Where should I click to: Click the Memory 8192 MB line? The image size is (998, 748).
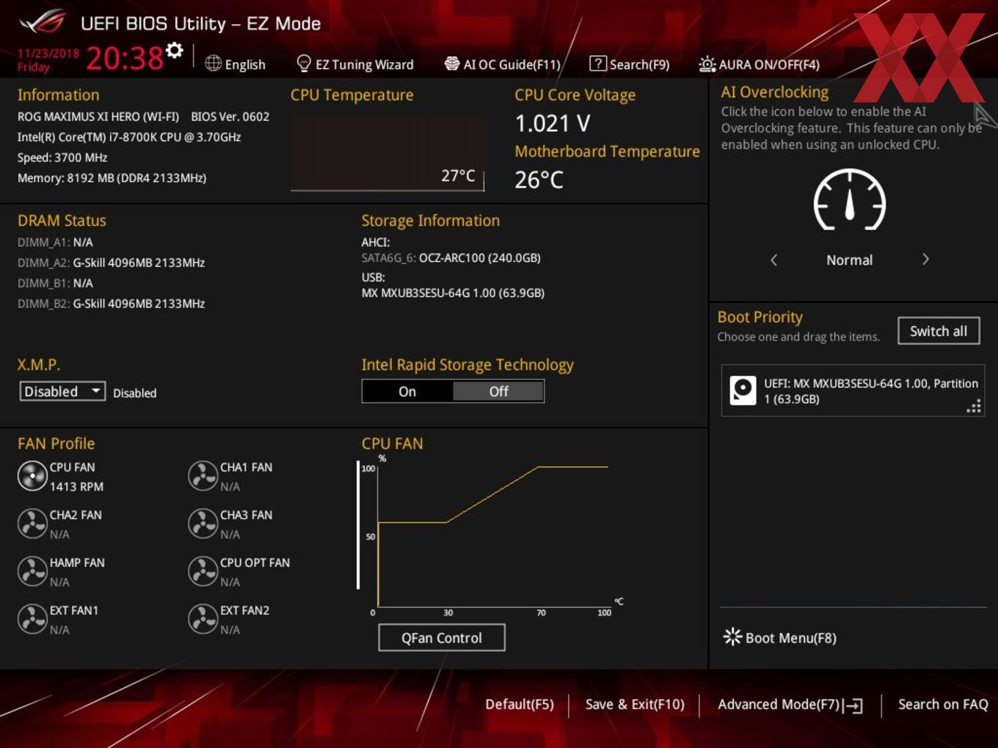(112, 178)
